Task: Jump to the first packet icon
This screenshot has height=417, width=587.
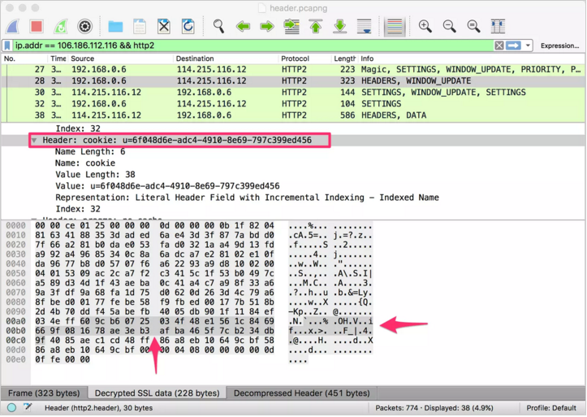Action: [x=316, y=27]
